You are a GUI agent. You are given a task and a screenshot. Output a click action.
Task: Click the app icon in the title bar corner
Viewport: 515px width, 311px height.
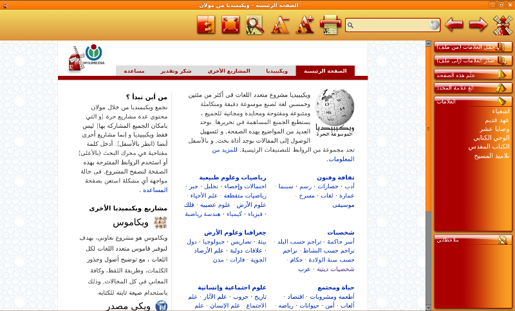tap(5, 5)
